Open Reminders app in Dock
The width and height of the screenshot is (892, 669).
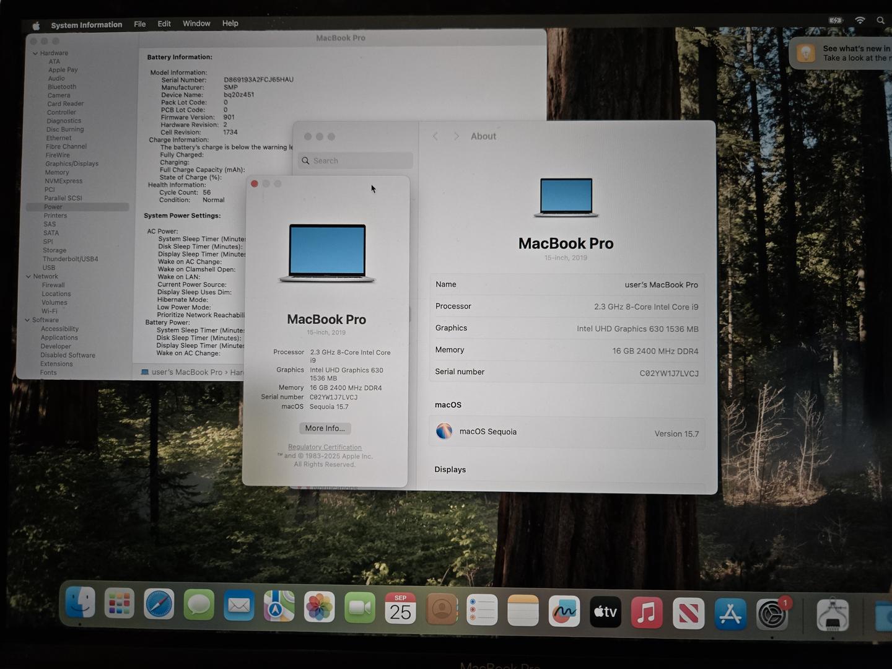(x=482, y=610)
